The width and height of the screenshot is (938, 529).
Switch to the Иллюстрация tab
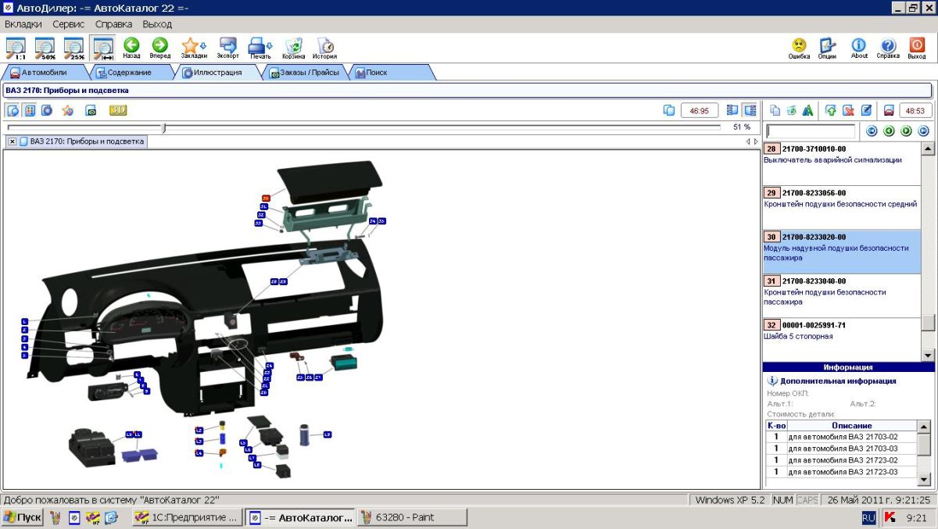coord(217,73)
